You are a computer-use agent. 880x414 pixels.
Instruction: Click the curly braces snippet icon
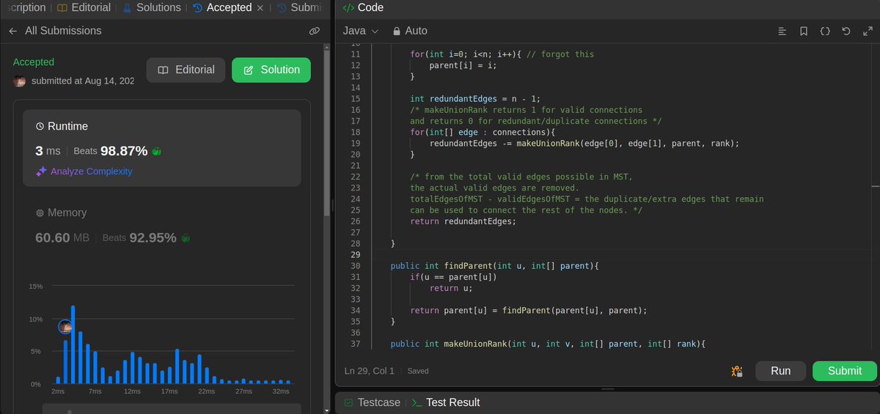[x=825, y=31]
